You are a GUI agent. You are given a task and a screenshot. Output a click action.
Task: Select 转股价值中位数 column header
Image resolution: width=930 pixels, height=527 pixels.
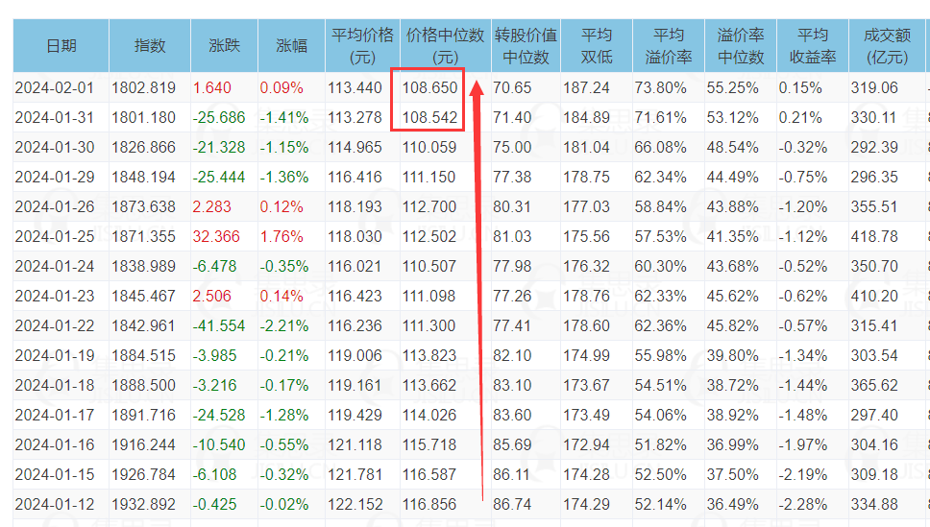(526, 46)
